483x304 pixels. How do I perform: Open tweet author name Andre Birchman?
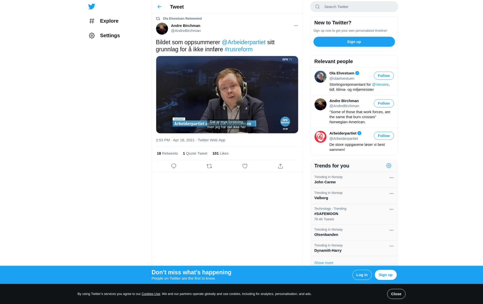186,26
